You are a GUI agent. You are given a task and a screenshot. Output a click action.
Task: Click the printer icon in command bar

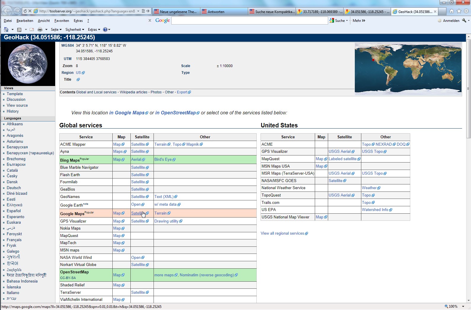[x=40, y=30]
